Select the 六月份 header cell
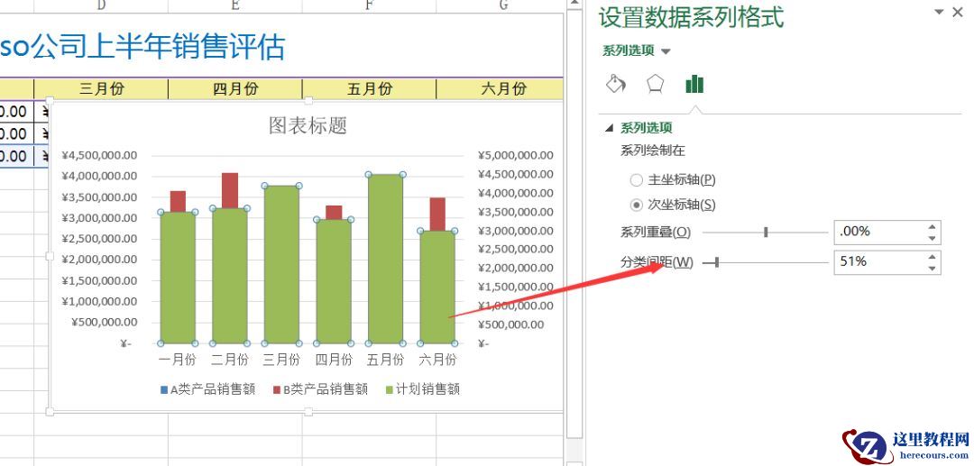The image size is (974, 466). coord(503,88)
